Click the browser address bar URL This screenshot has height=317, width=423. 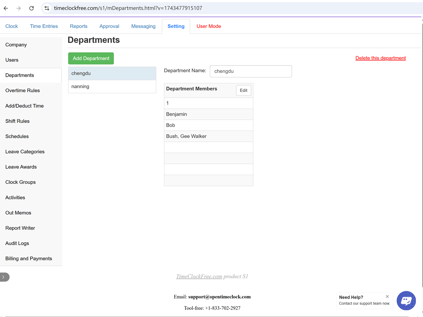point(128,8)
